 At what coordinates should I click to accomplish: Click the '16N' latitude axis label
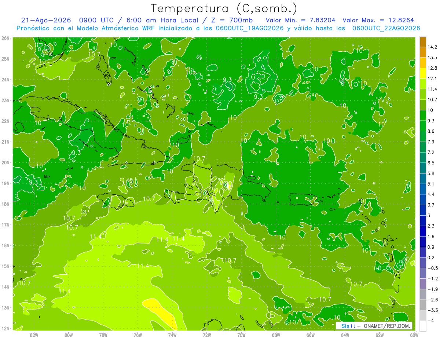(5, 245)
